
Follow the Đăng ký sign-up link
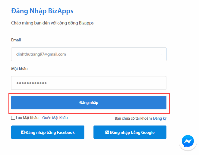[160, 118]
